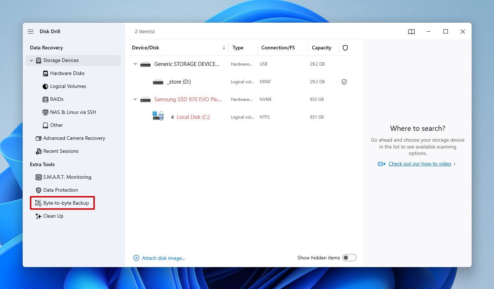Select the Local Disk (C:) row
Viewport: 494px width, 289px height.
click(239, 117)
